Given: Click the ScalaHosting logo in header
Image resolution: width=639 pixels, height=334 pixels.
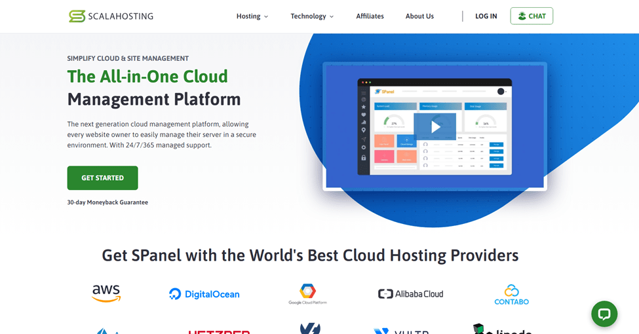Looking at the screenshot, I should [x=111, y=16].
